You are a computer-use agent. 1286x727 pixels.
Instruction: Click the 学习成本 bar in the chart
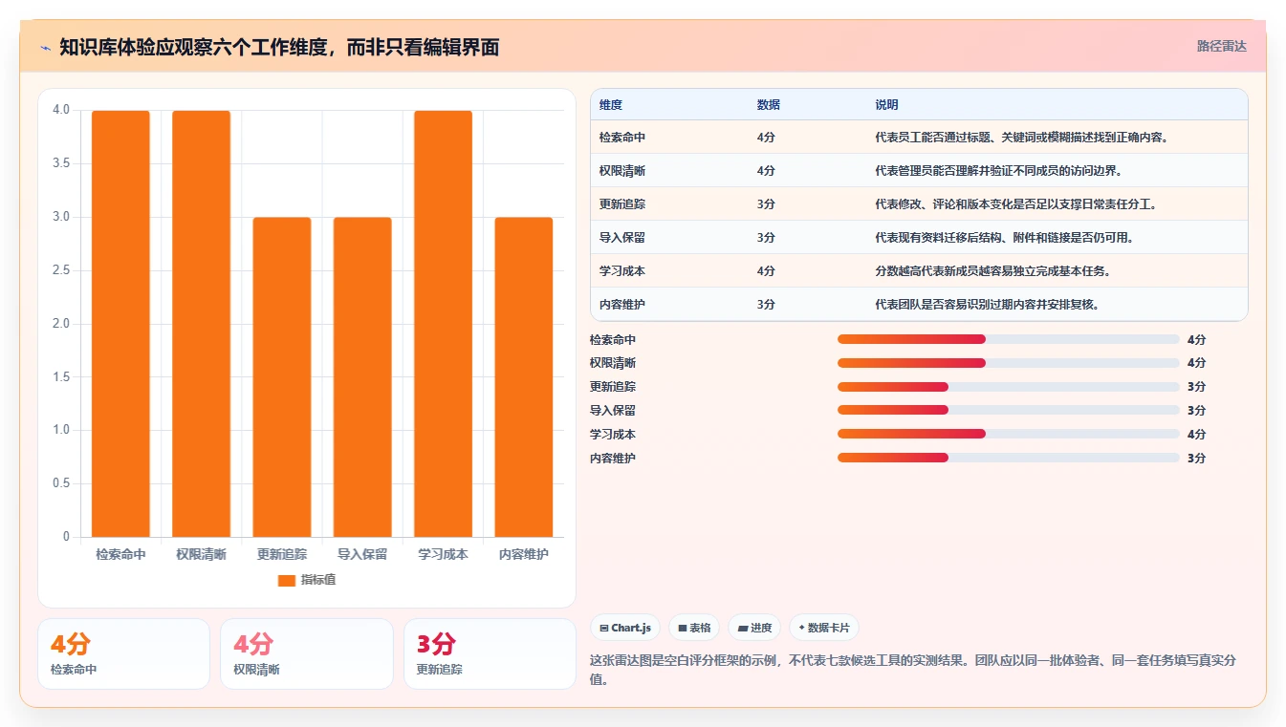443,324
